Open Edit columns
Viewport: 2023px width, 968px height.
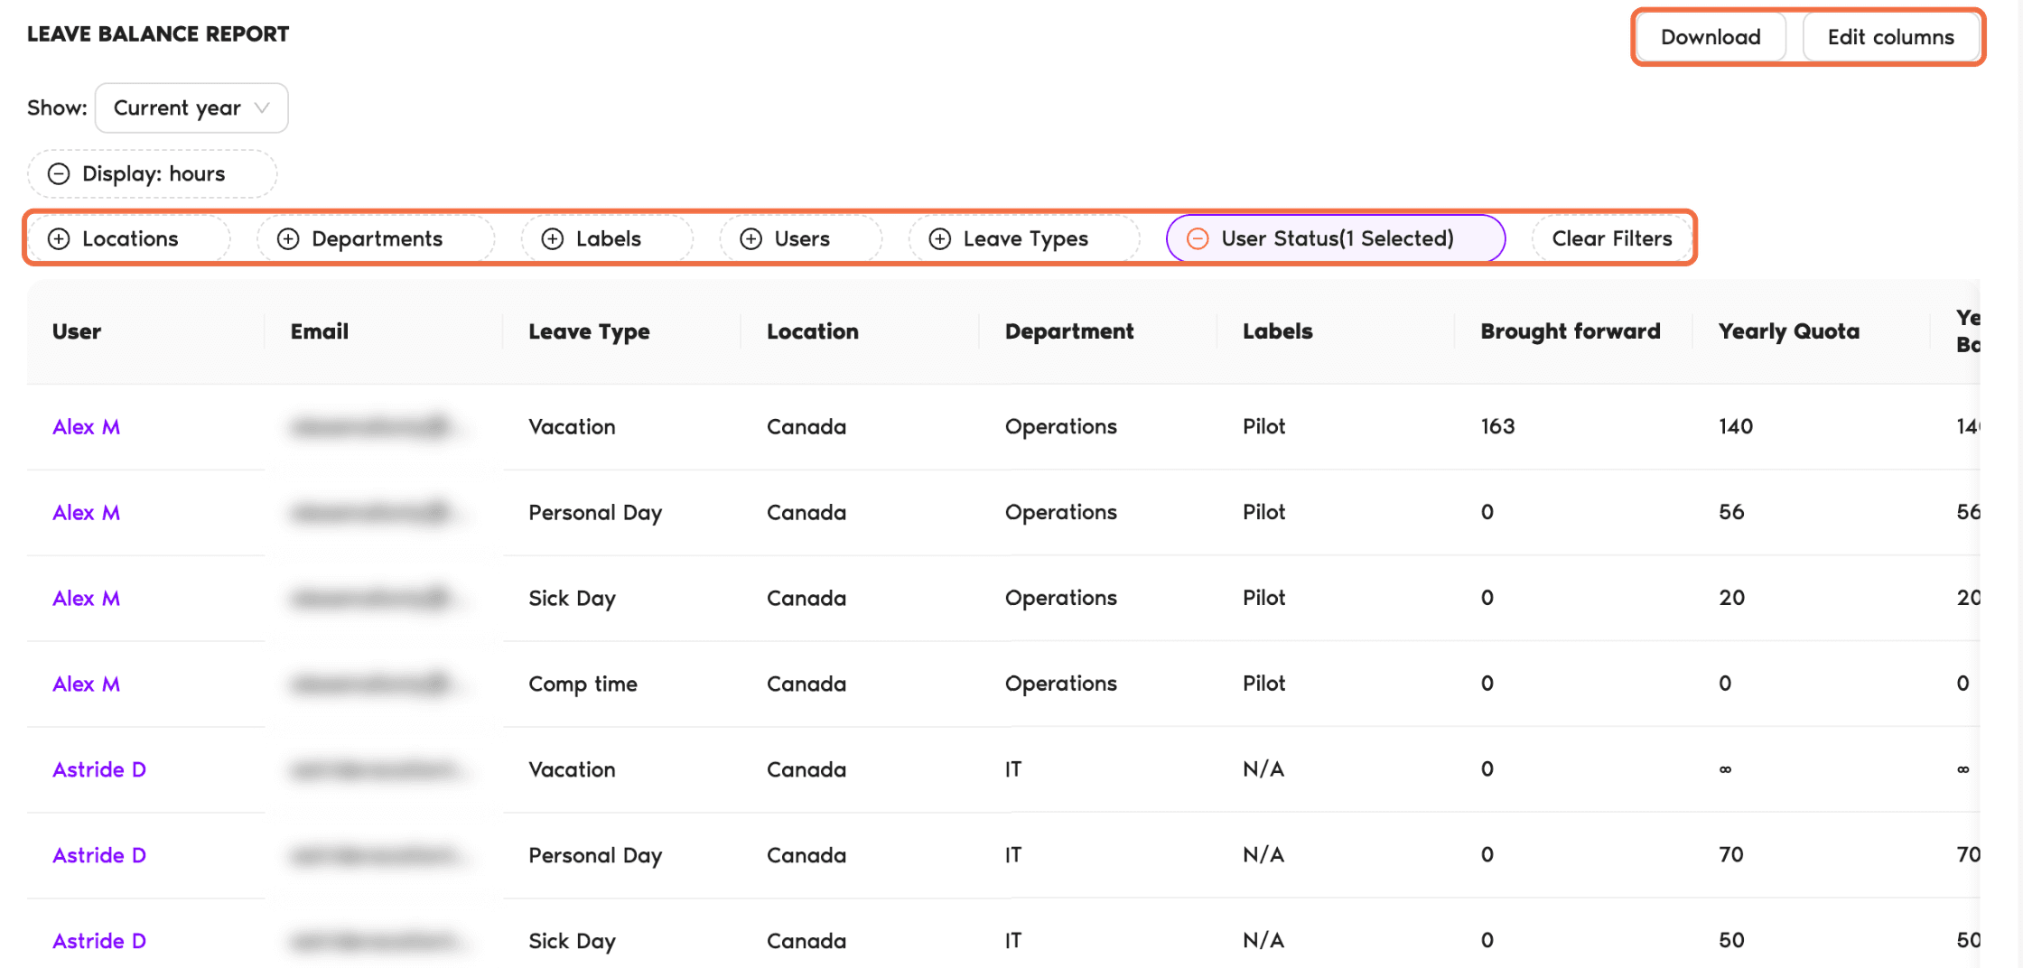[1891, 37]
